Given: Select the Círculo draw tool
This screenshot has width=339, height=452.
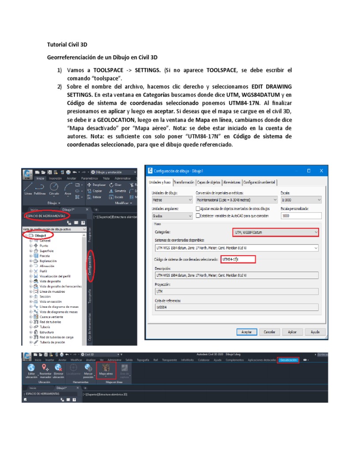Looking at the screenshot, I should (54, 189).
